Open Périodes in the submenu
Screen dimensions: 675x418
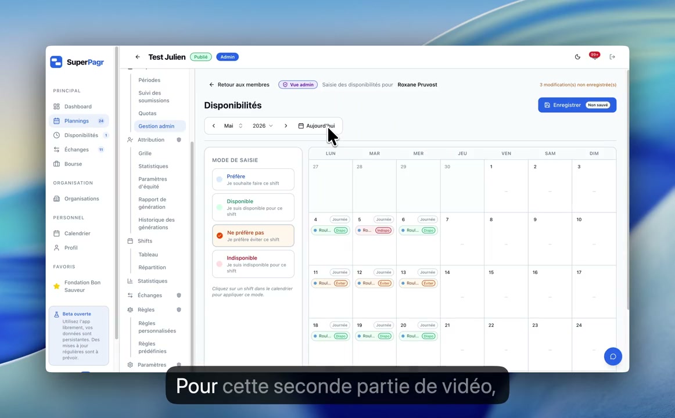click(149, 80)
